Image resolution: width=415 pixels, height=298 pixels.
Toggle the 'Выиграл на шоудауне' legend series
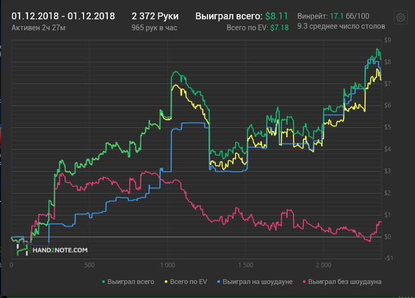[x=254, y=281]
